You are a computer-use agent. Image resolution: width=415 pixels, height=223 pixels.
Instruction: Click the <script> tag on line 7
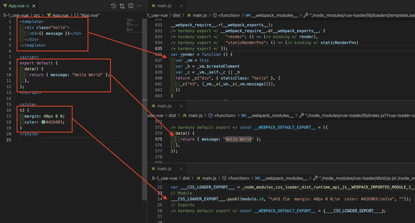point(29,57)
